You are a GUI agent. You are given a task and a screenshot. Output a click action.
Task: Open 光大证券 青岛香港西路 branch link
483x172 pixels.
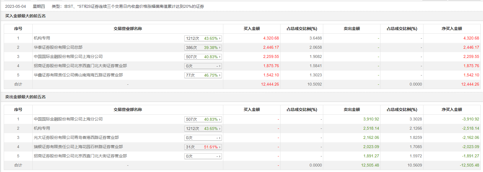pos(76,137)
